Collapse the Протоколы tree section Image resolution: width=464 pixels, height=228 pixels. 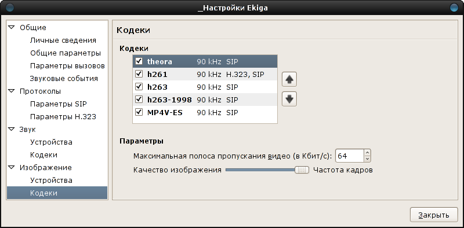12,91
